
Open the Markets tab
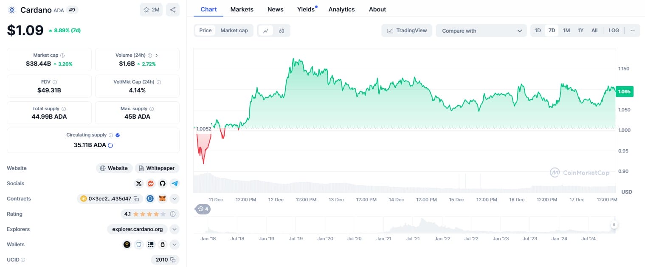[x=242, y=9]
